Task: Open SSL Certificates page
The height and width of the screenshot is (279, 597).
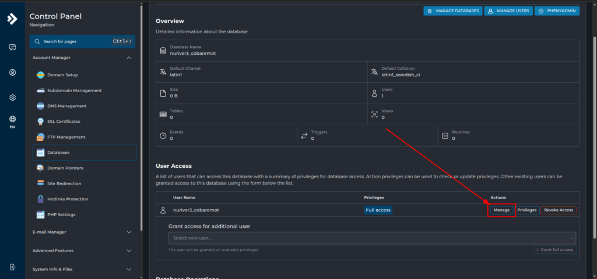Action: [64, 122]
